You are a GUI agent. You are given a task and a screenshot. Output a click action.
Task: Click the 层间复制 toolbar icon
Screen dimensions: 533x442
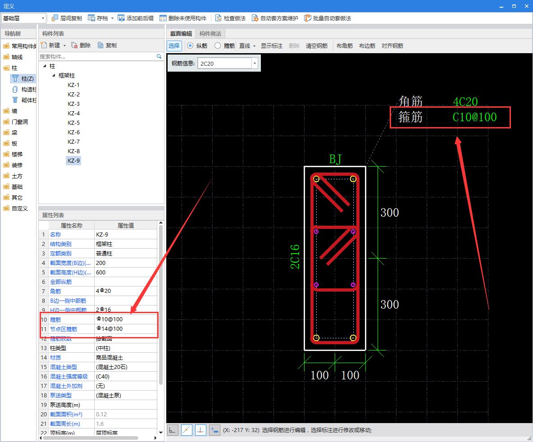click(x=55, y=18)
